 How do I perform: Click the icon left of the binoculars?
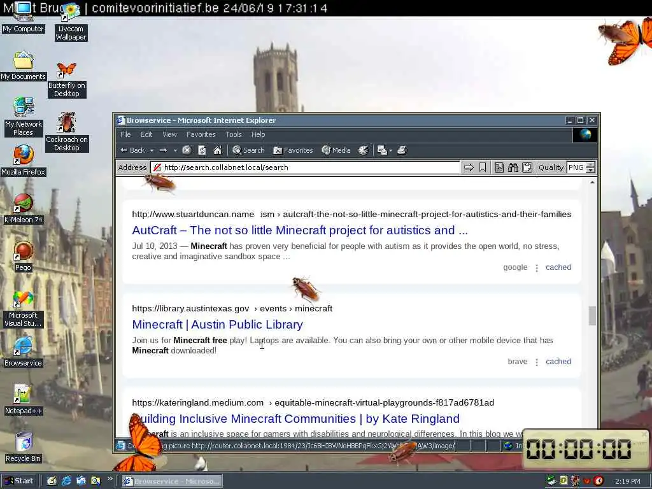click(499, 167)
